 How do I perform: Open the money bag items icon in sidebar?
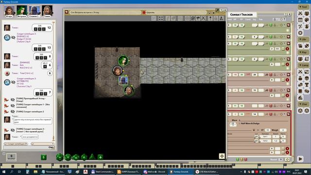tap(300, 78)
